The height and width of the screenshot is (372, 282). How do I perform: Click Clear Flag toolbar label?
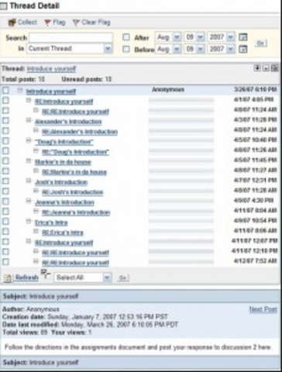click(x=96, y=22)
